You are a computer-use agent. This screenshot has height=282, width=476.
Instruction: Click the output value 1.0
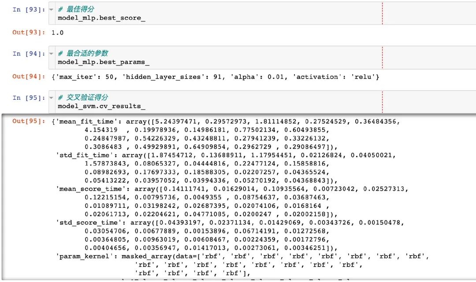point(57,33)
